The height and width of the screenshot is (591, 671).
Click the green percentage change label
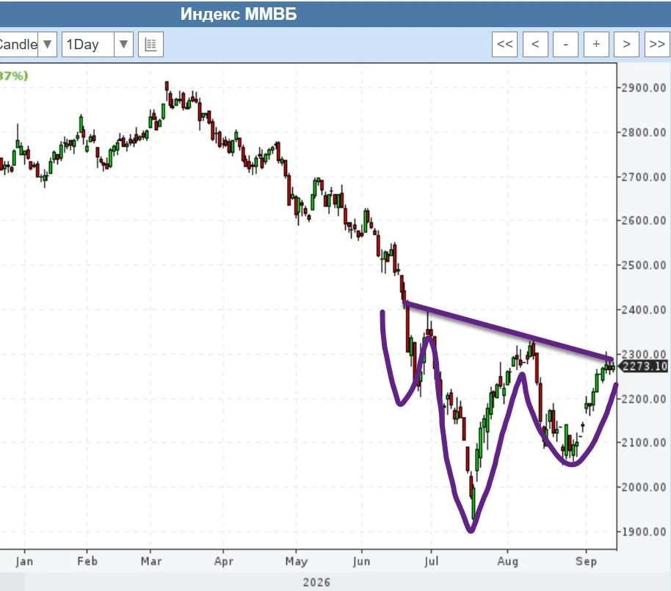coord(14,76)
